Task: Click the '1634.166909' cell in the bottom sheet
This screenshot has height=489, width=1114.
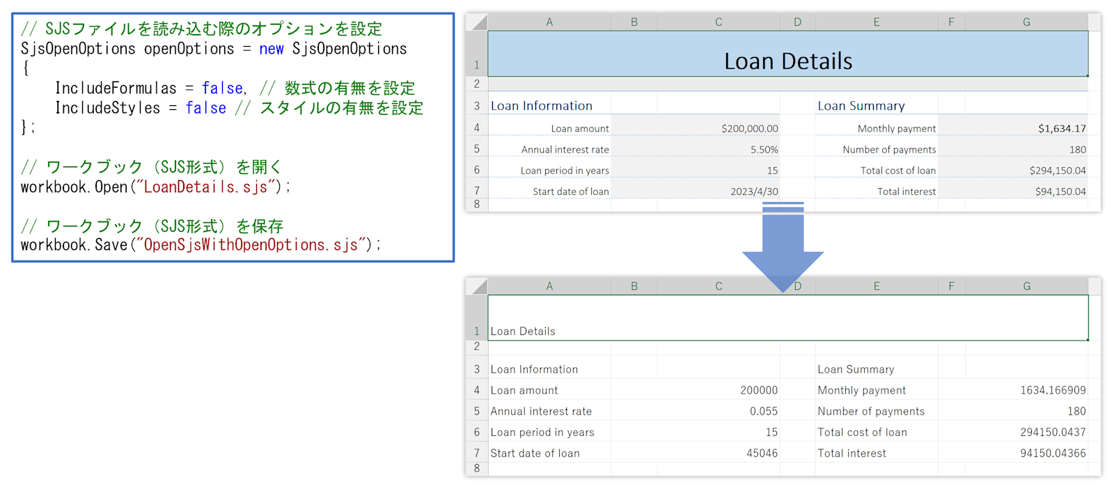Action: (x=1026, y=390)
